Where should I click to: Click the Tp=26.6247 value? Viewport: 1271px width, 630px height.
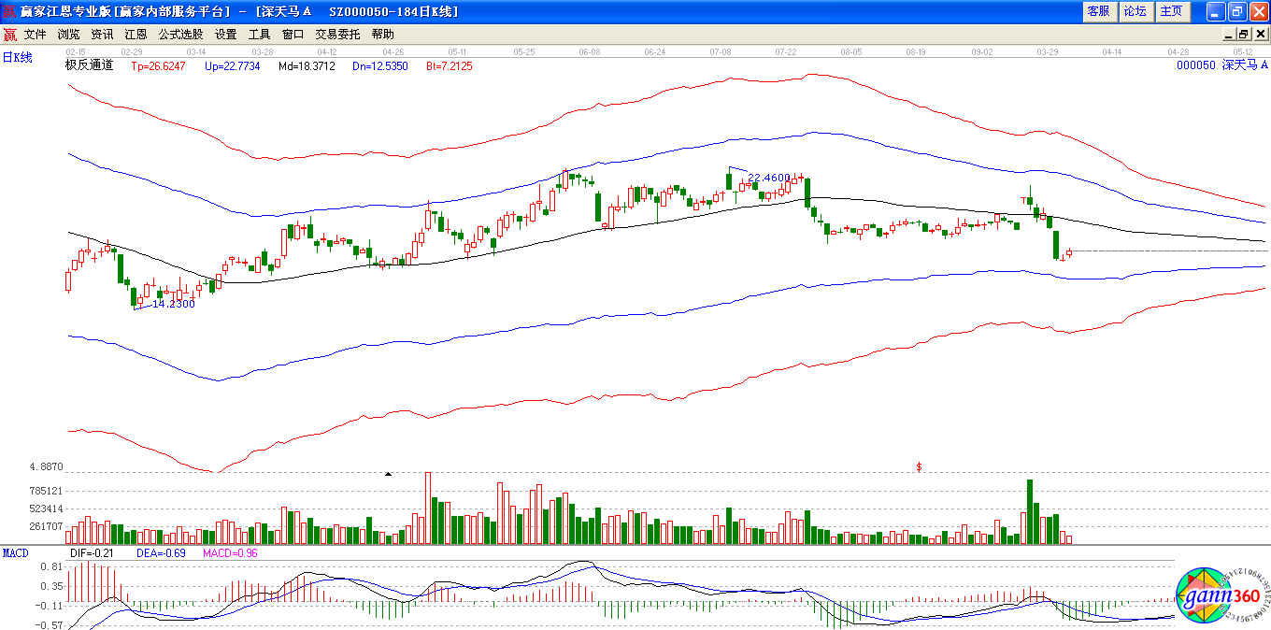point(158,66)
